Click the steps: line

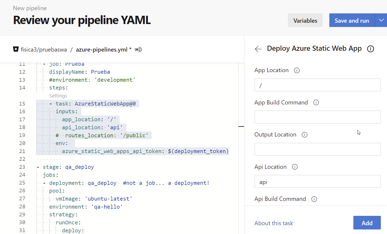58,88
